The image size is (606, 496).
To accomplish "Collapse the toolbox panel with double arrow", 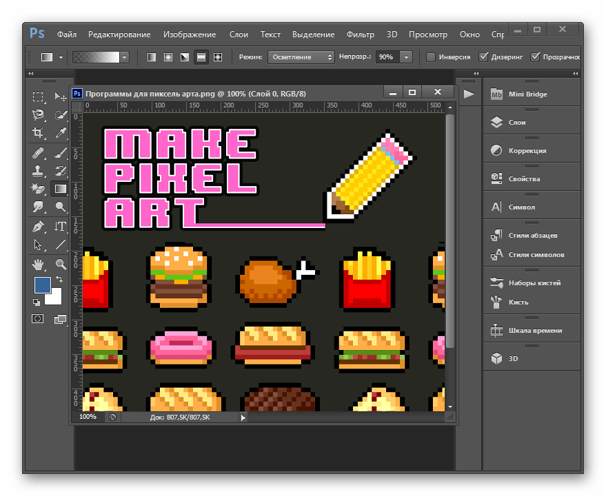I will pos(31,74).
